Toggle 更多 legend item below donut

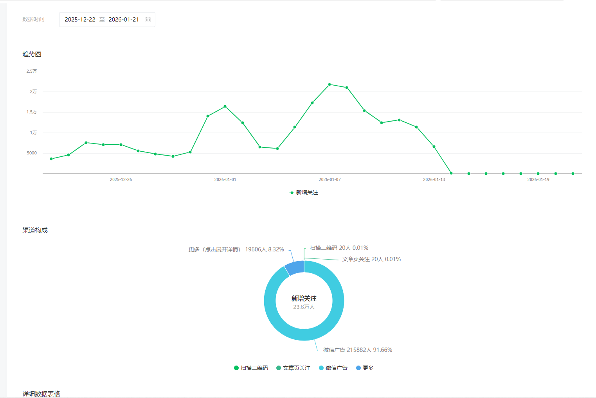[x=365, y=368]
